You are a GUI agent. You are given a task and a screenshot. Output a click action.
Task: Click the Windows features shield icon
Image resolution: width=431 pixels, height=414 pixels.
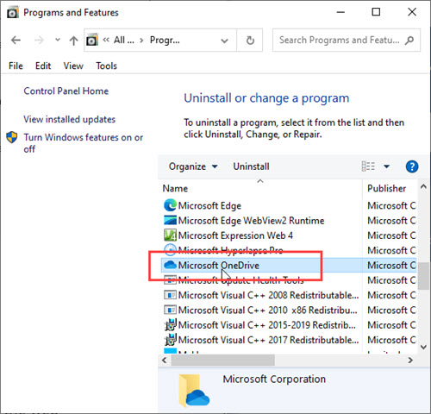[12, 137]
